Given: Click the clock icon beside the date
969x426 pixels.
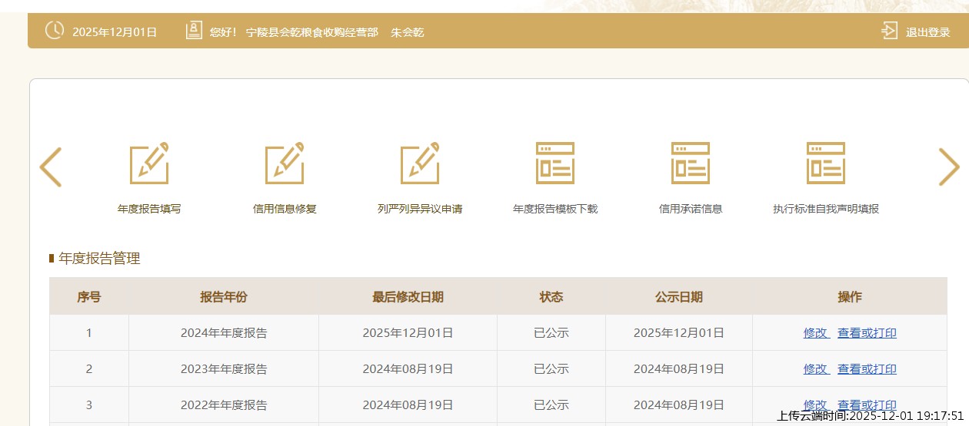Looking at the screenshot, I should tap(55, 31).
